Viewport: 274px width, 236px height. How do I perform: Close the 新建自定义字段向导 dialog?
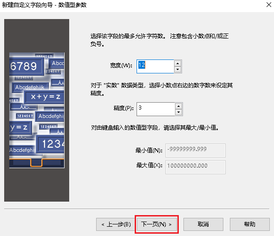coord(269,5)
